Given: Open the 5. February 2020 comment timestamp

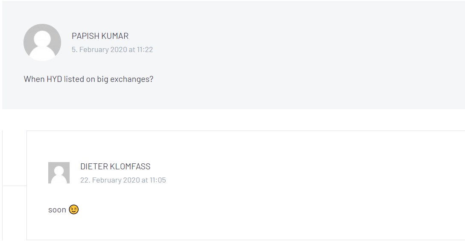Looking at the screenshot, I should point(112,49).
